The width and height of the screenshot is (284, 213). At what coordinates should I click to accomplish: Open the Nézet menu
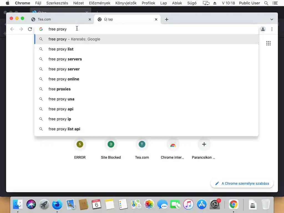pos(78,3)
